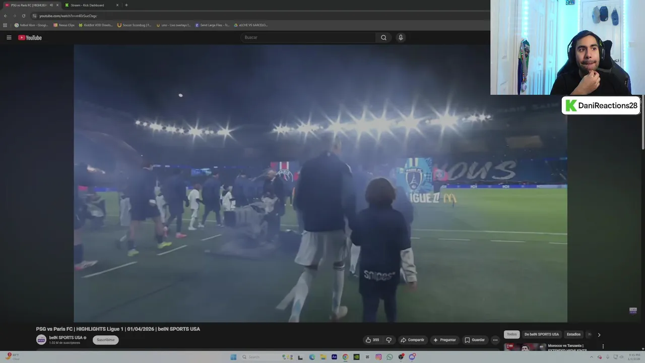Select the De beIN SPORTS USA chip
The height and width of the screenshot is (363, 645).
(541, 334)
